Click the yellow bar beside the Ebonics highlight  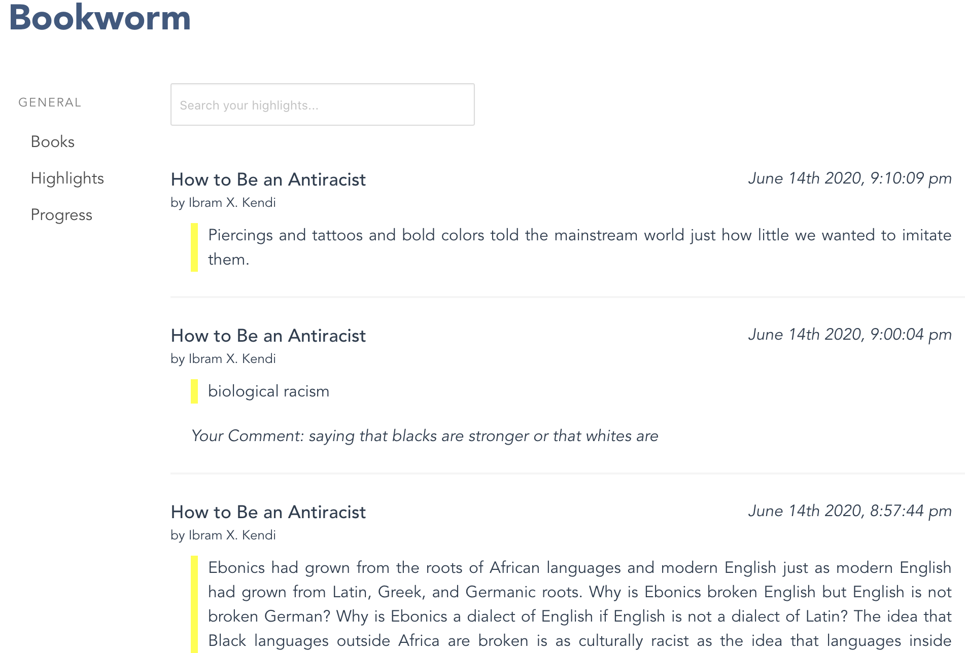point(194,603)
